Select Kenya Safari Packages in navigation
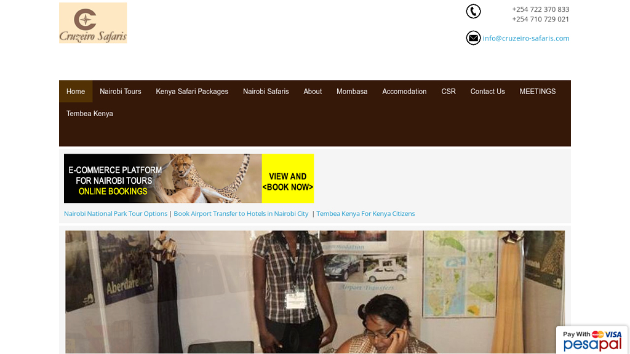This screenshot has width=630, height=354. 192,91
